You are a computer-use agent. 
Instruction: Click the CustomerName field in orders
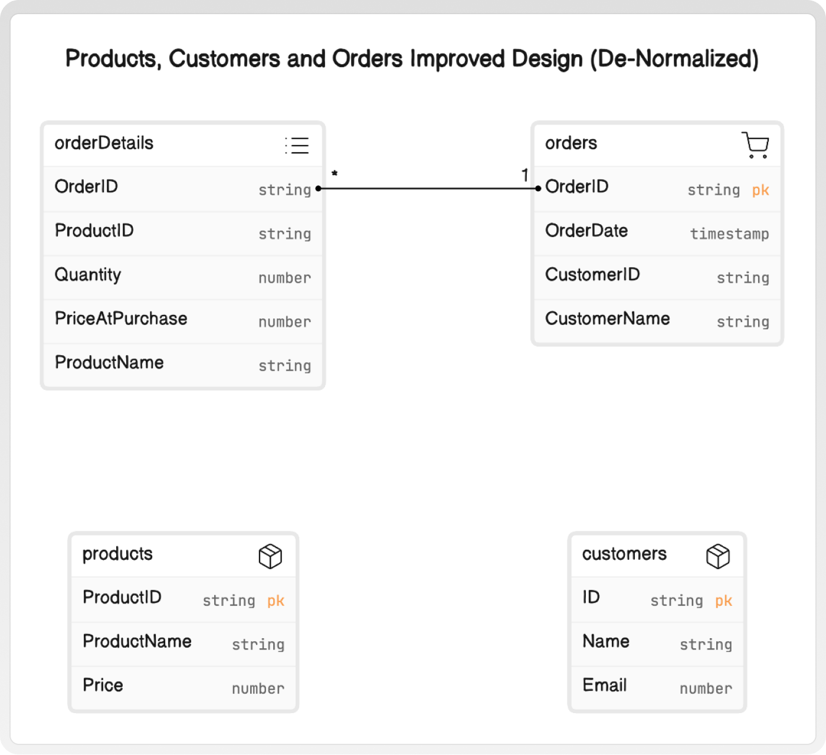click(x=657, y=321)
